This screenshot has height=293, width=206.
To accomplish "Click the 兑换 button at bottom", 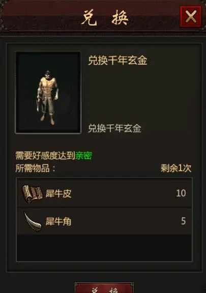I will click(104, 288).
